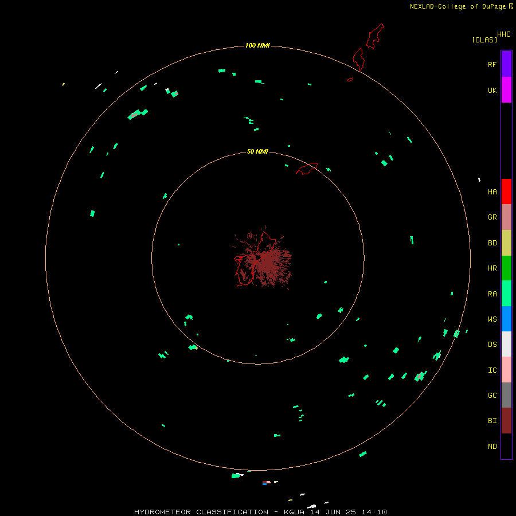The image size is (516, 516).
Task: Click the 'DS' legend label
Action: [492, 345]
